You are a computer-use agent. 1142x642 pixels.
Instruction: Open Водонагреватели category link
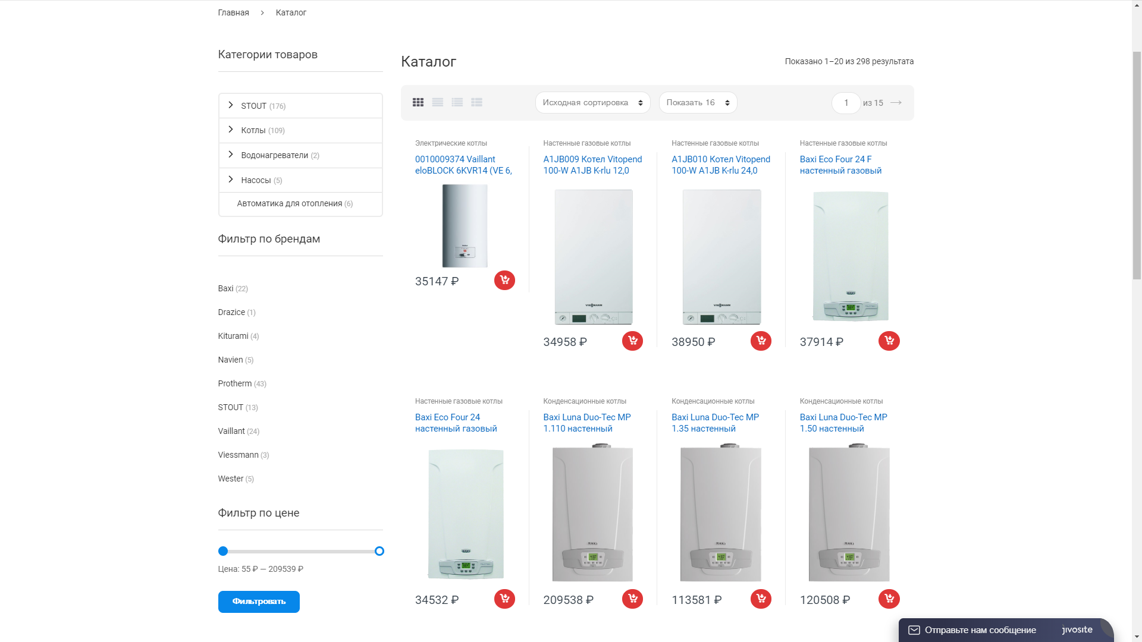(274, 155)
